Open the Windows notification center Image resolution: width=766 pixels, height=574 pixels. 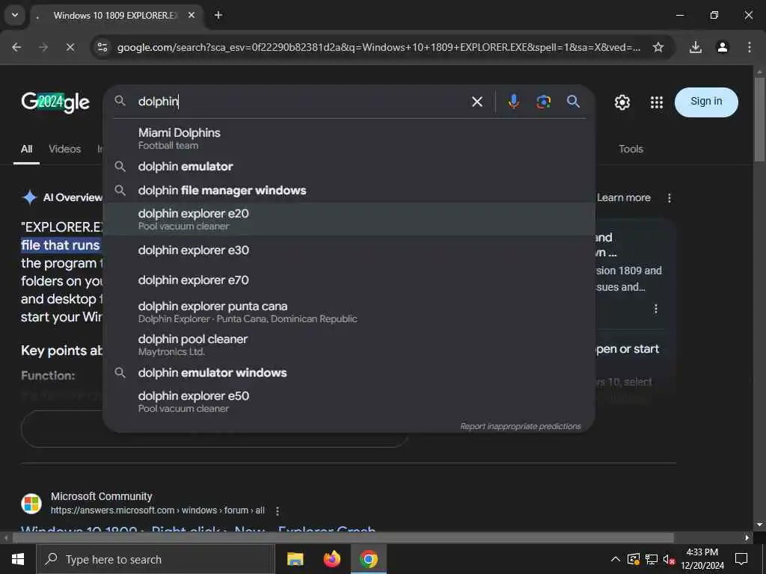(x=741, y=559)
